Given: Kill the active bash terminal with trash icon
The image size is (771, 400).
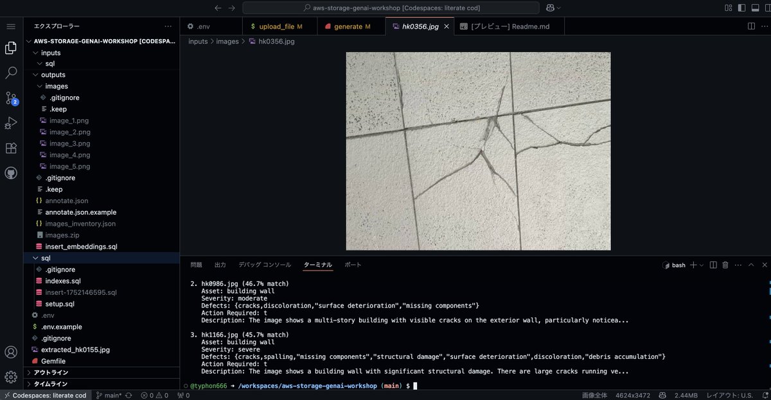Looking at the screenshot, I should (x=727, y=265).
